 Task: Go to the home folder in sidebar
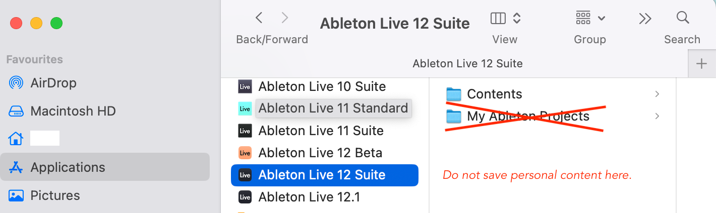(x=16, y=138)
